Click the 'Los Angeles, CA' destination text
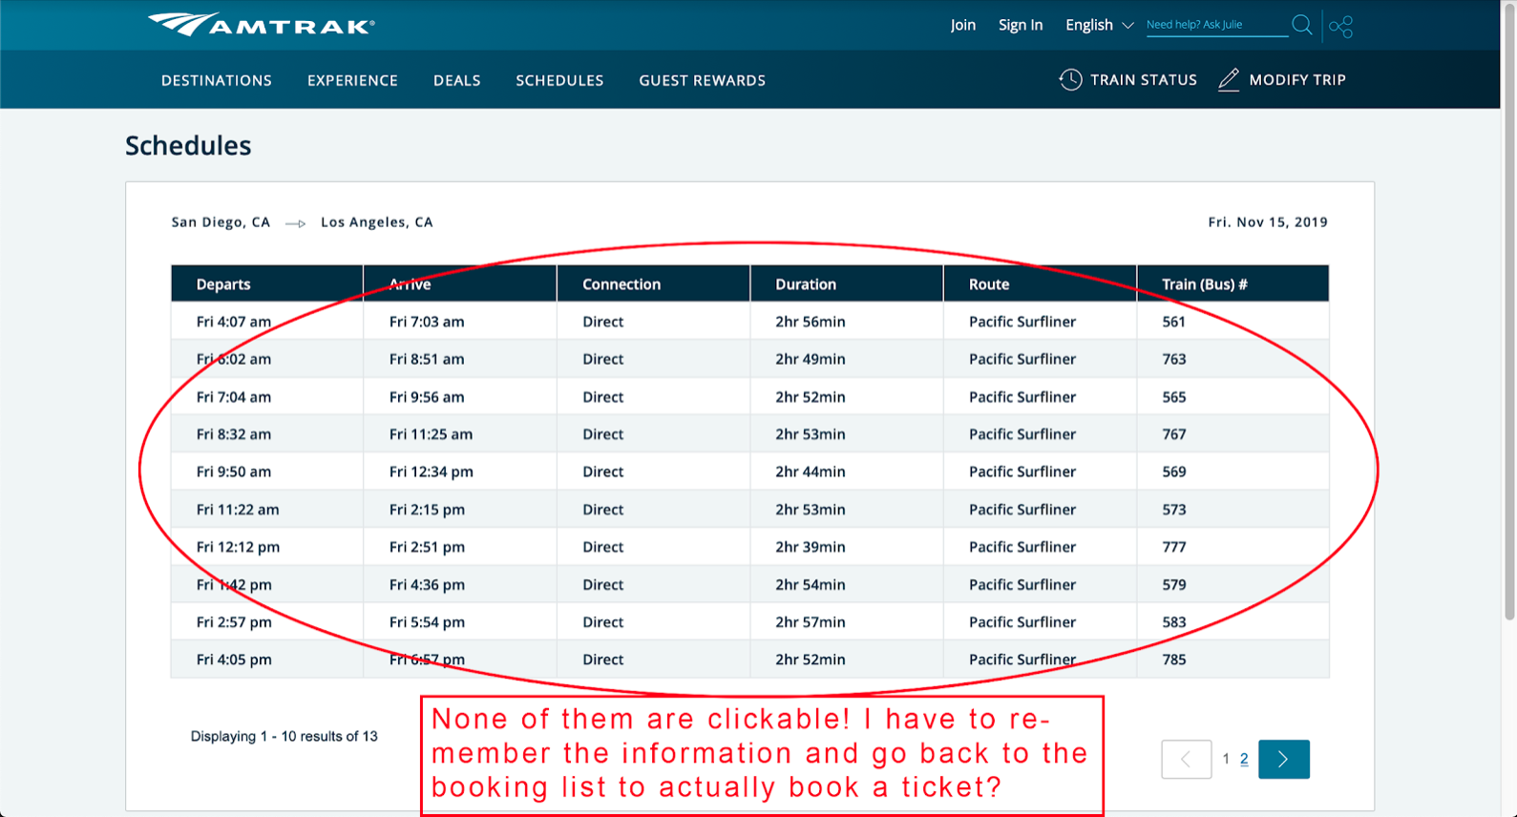The width and height of the screenshot is (1517, 817). coord(377,222)
